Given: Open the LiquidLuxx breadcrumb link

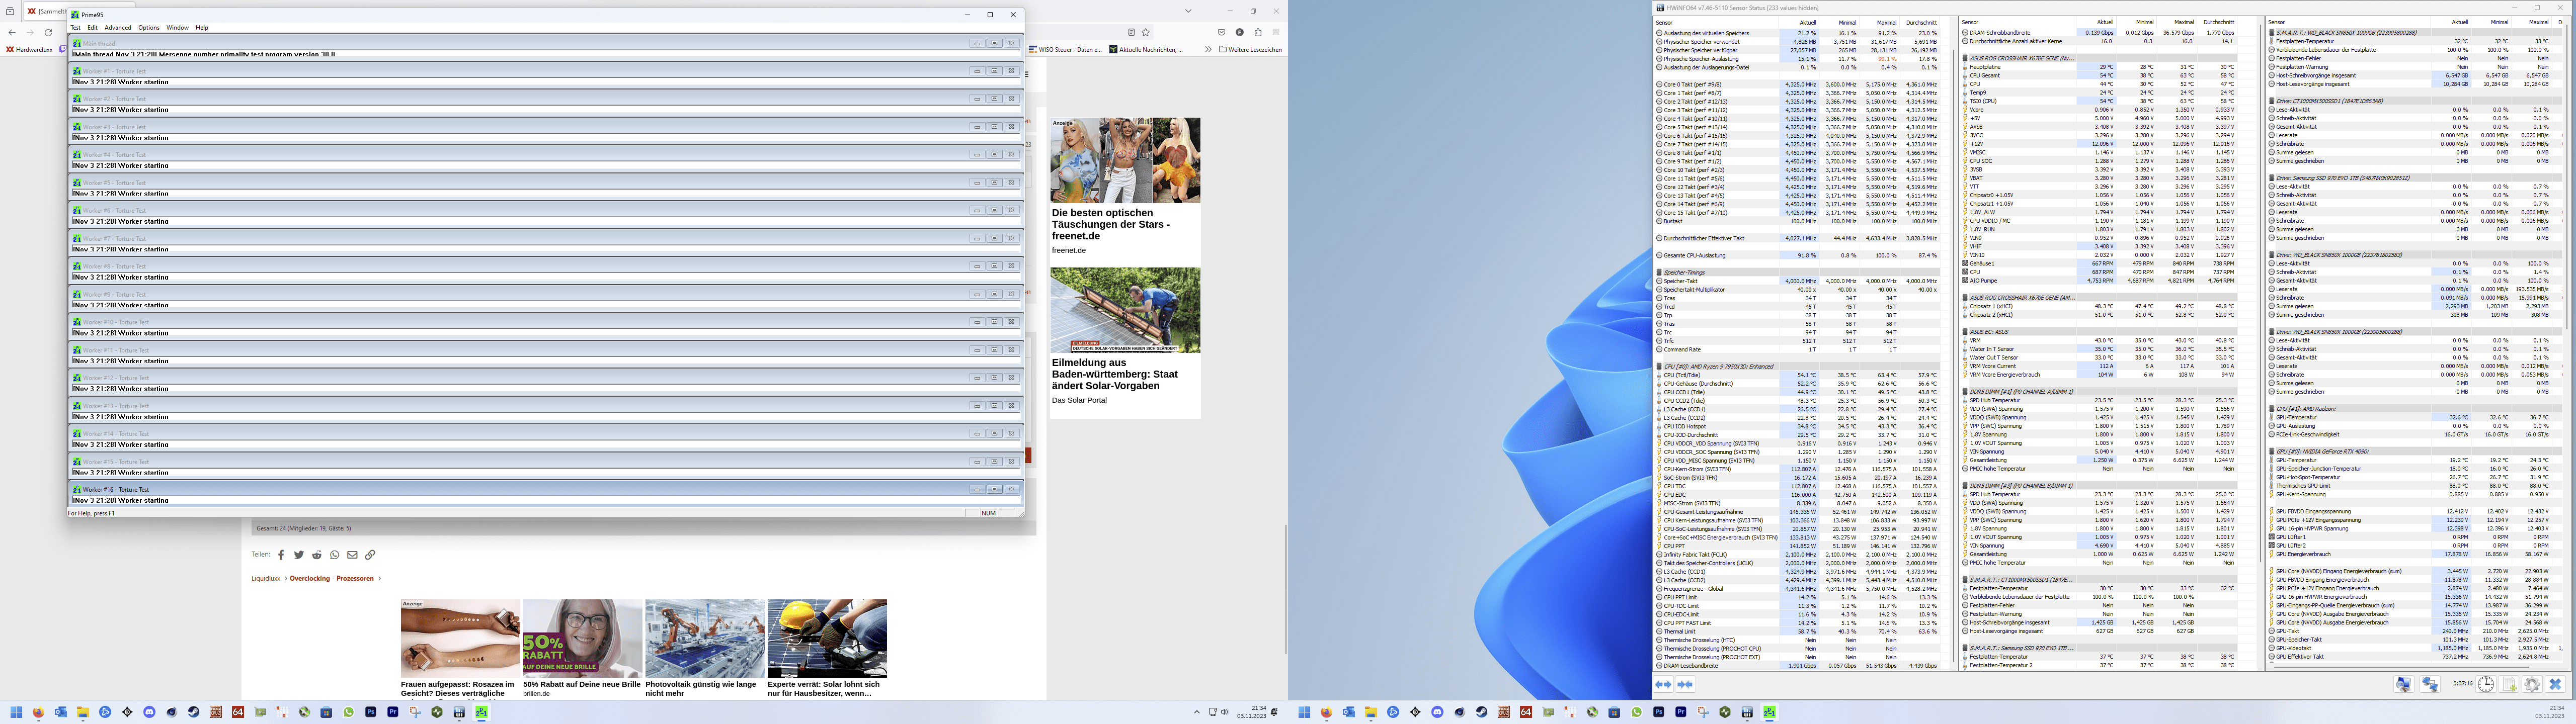Looking at the screenshot, I should pyautogui.click(x=266, y=578).
